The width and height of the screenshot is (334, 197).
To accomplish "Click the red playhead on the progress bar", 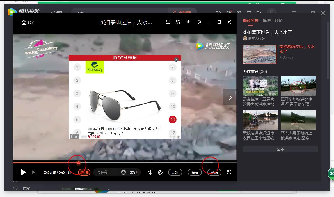I will click(x=79, y=163).
